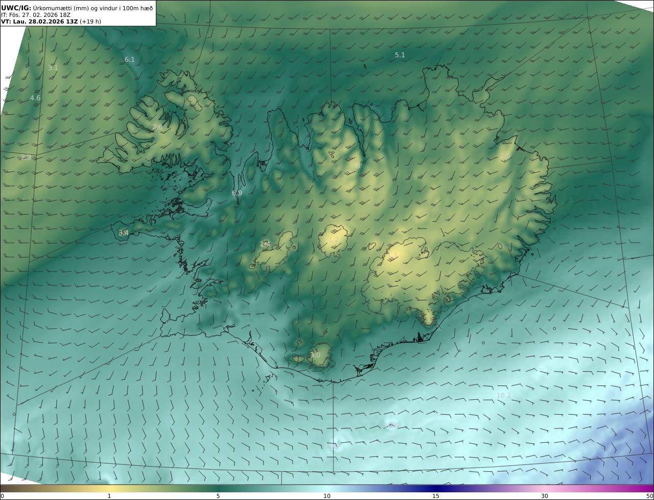Screen dimensions: 654x500
Task: Click the colorbar tick label "10"
Action: (327, 496)
